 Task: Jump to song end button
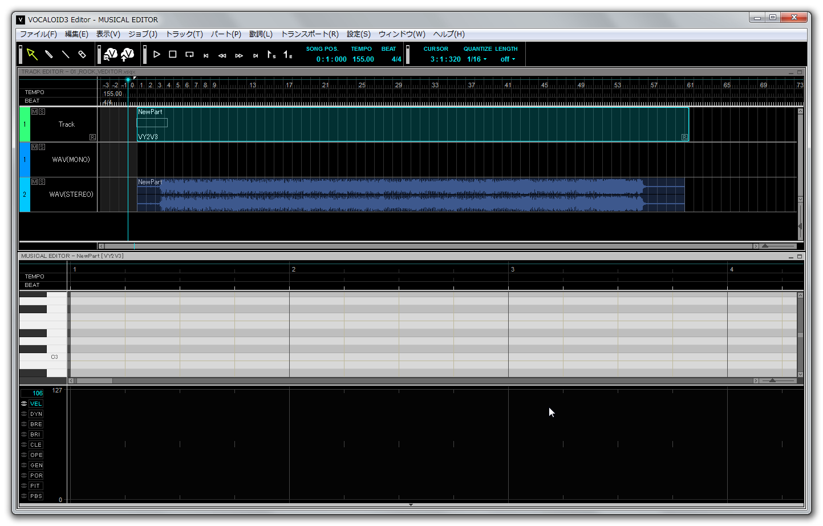[x=256, y=55]
